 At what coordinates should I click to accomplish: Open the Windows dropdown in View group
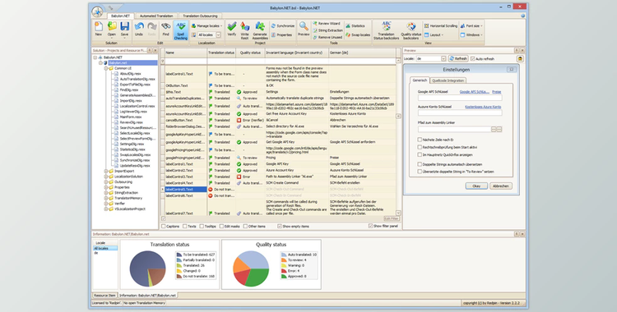pyautogui.click(x=471, y=35)
